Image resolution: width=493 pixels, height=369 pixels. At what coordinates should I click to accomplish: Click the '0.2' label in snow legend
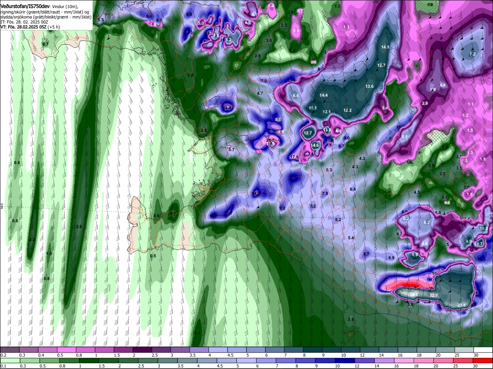pyautogui.click(x=3, y=355)
